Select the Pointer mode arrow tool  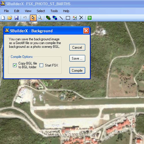coord(33,18)
